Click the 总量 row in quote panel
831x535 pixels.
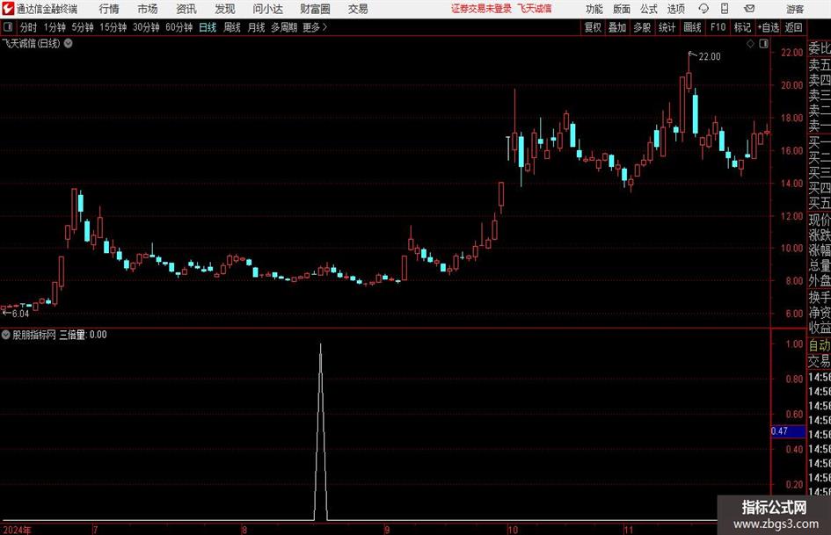click(x=820, y=265)
